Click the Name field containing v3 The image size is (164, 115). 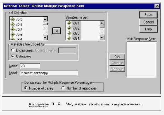pos(30,66)
